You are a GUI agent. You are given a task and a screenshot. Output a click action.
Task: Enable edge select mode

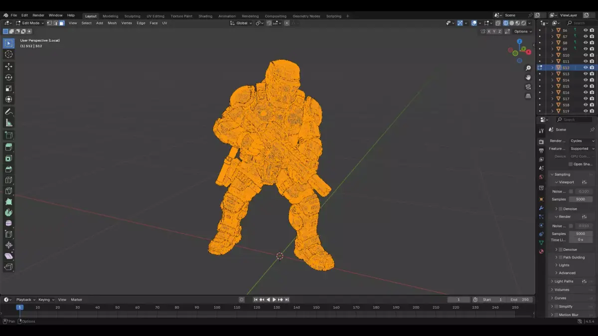point(55,23)
